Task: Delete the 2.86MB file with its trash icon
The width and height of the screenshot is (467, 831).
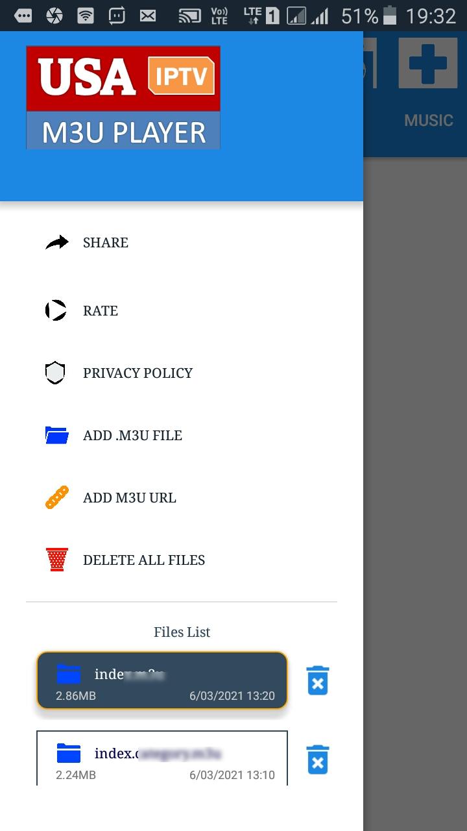Action: [318, 680]
